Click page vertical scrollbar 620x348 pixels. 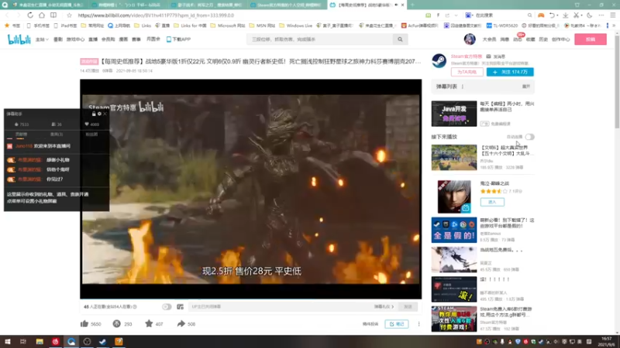(x=617, y=81)
